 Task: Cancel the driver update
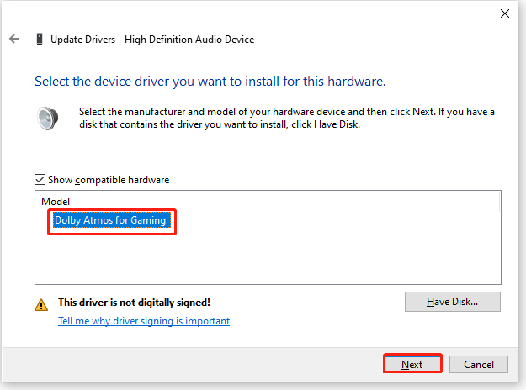[479, 364]
